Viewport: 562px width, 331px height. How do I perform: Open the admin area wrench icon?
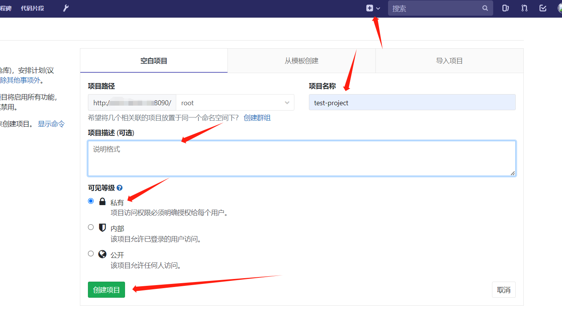coord(66,8)
